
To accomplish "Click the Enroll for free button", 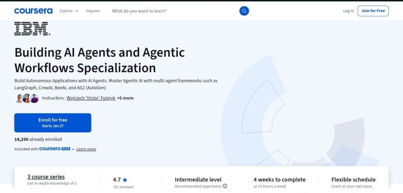I will pyautogui.click(x=53, y=123).
